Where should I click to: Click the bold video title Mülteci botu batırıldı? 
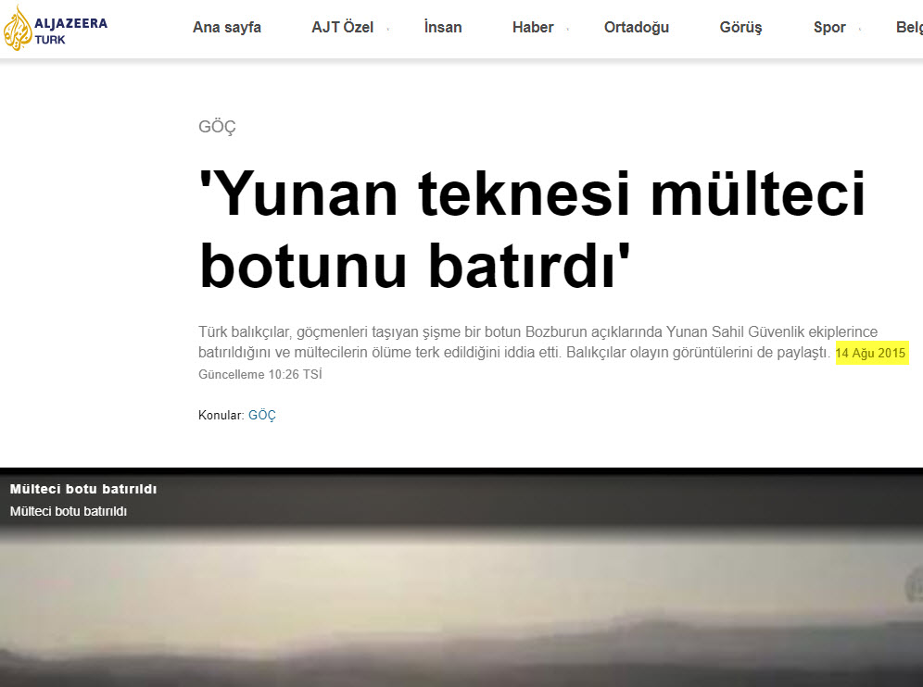(x=83, y=489)
